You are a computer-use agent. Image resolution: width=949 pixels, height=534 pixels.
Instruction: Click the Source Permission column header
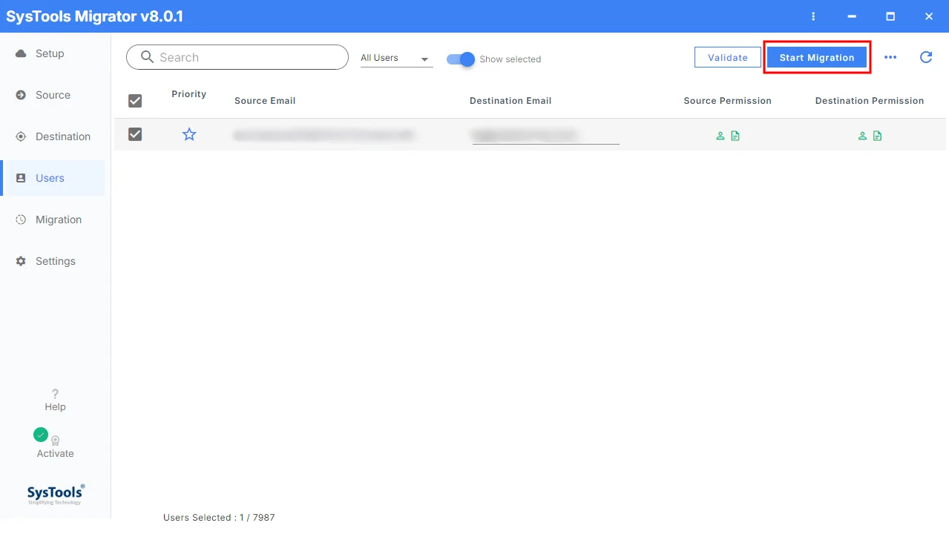[x=728, y=101]
